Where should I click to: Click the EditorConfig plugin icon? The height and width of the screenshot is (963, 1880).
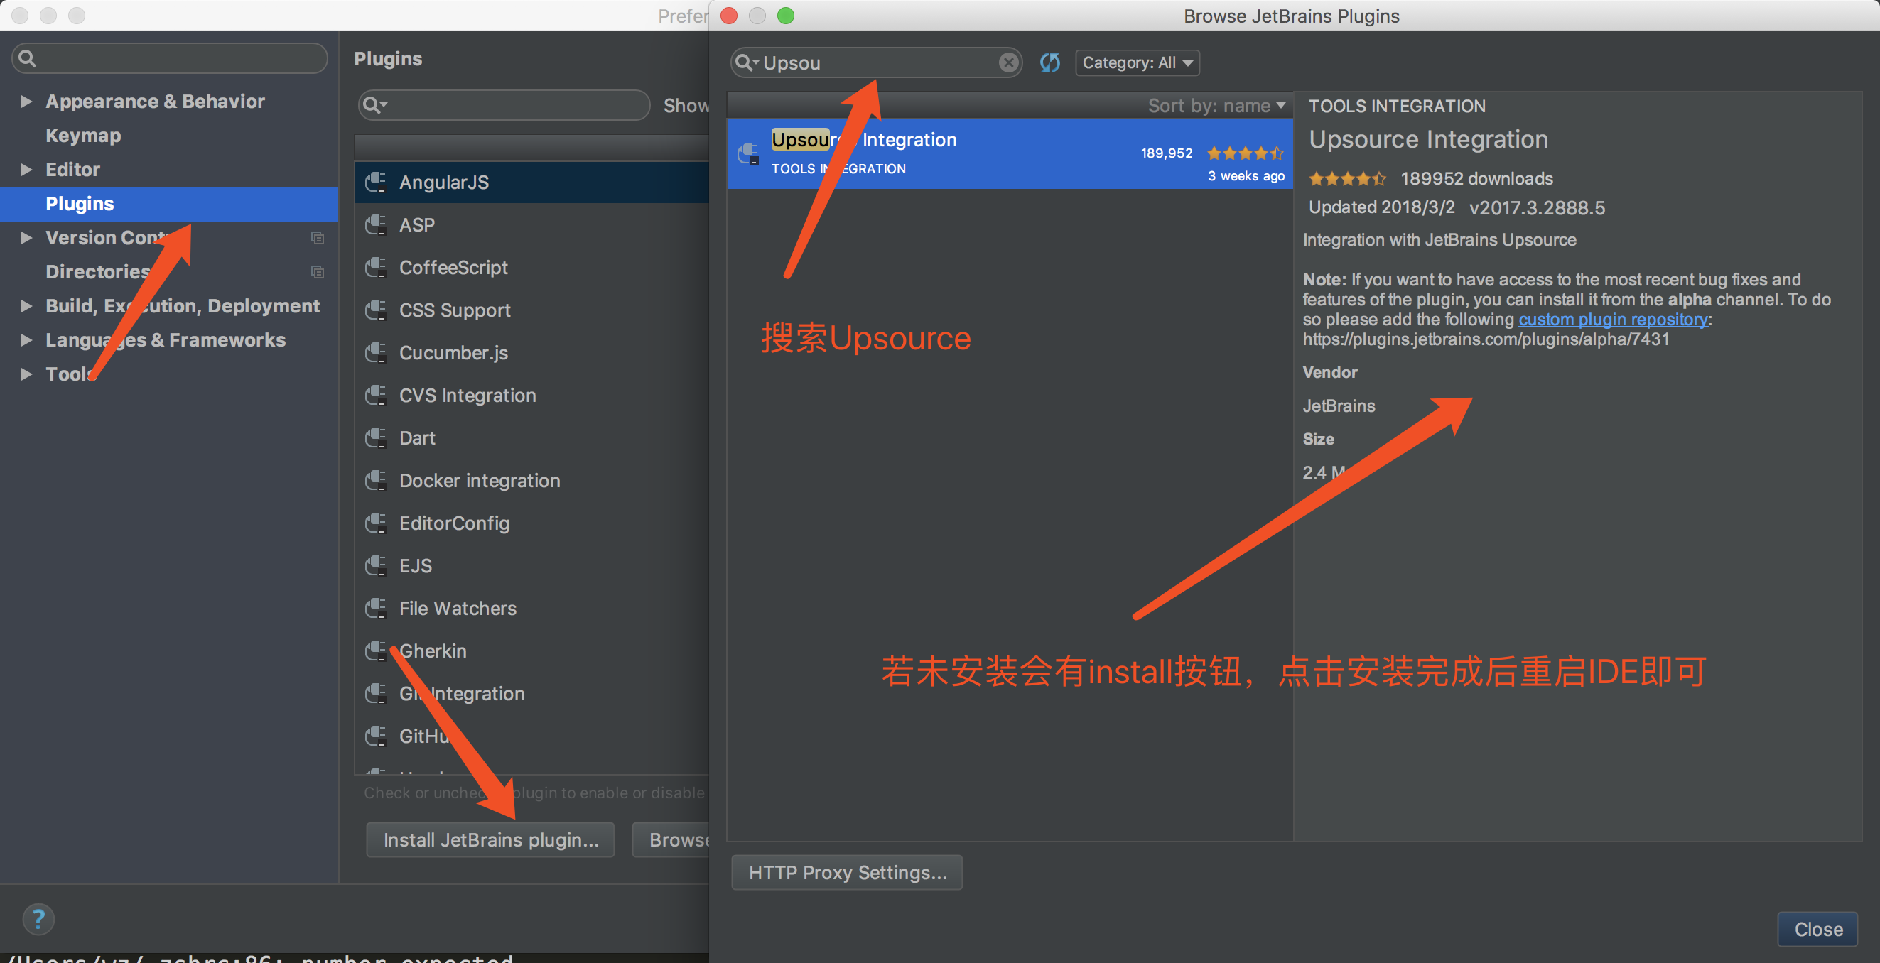tap(376, 523)
